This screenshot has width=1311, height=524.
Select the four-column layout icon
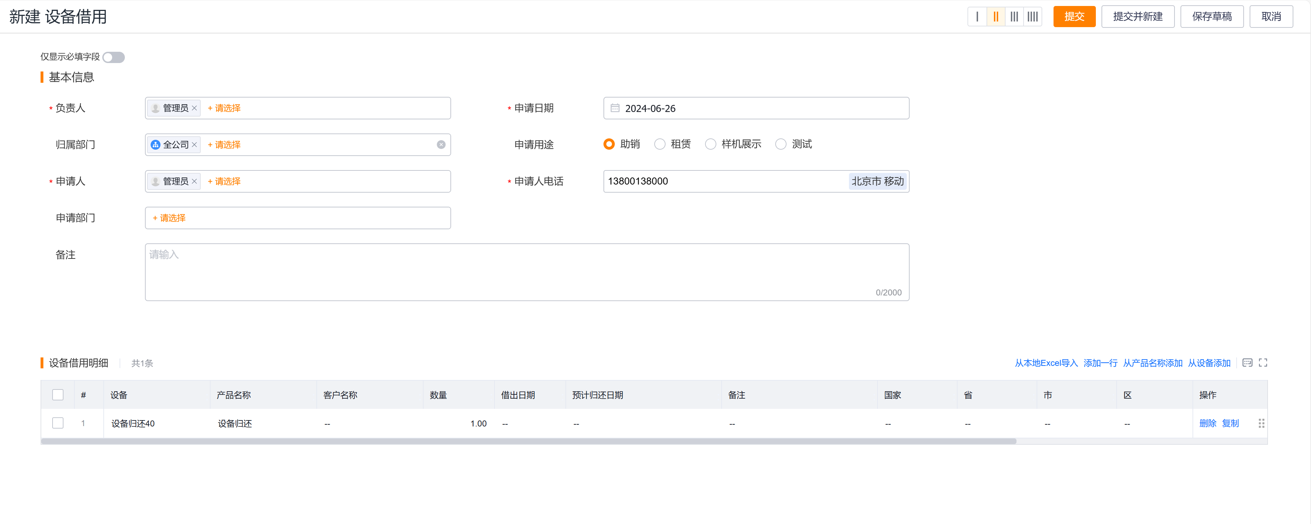pyautogui.click(x=1032, y=17)
